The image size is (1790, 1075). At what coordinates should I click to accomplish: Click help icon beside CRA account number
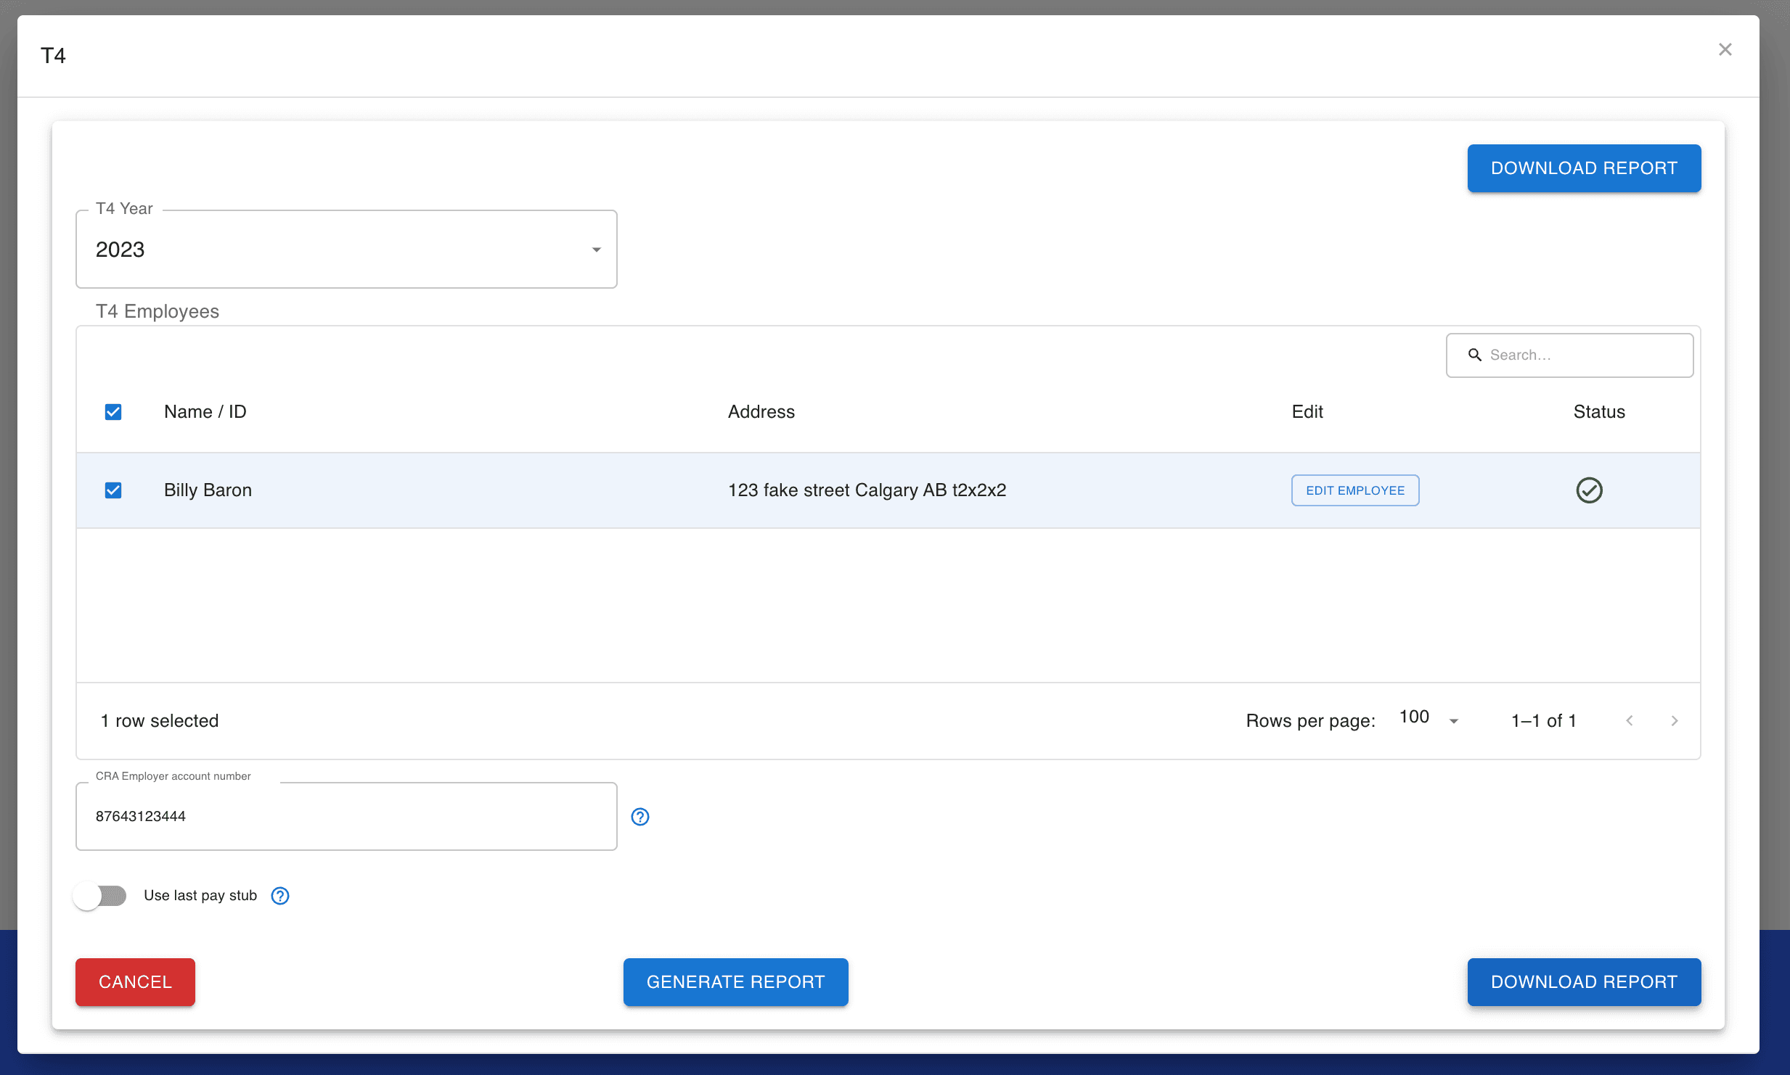pyautogui.click(x=639, y=817)
